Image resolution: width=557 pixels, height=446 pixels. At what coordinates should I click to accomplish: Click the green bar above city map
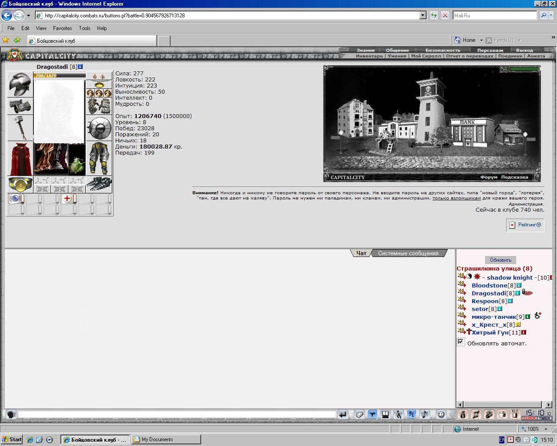coord(524,69)
